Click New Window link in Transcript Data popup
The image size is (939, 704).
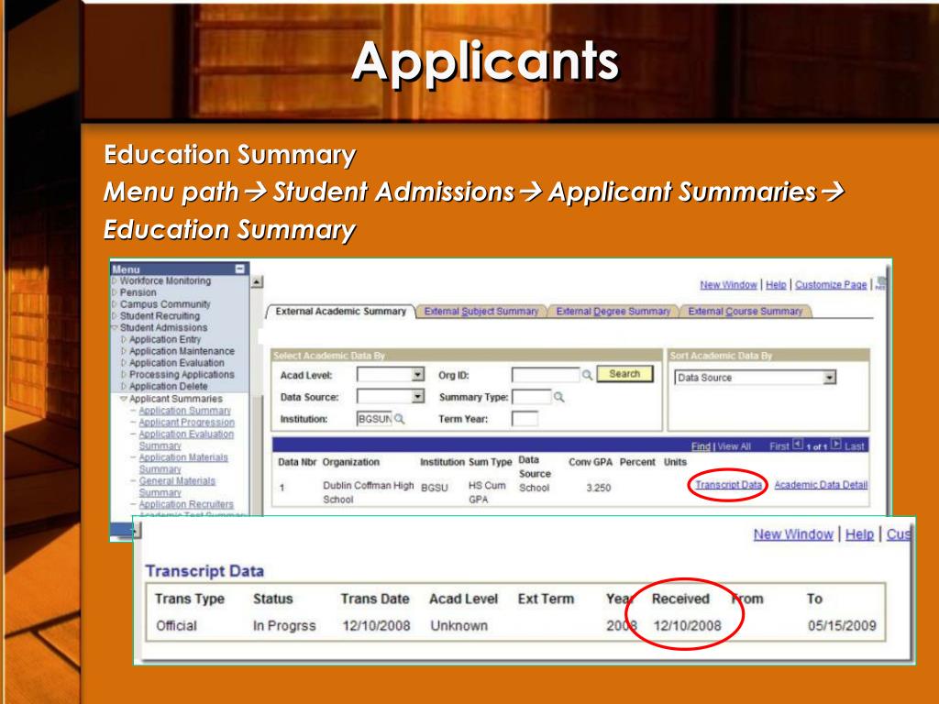[793, 534]
